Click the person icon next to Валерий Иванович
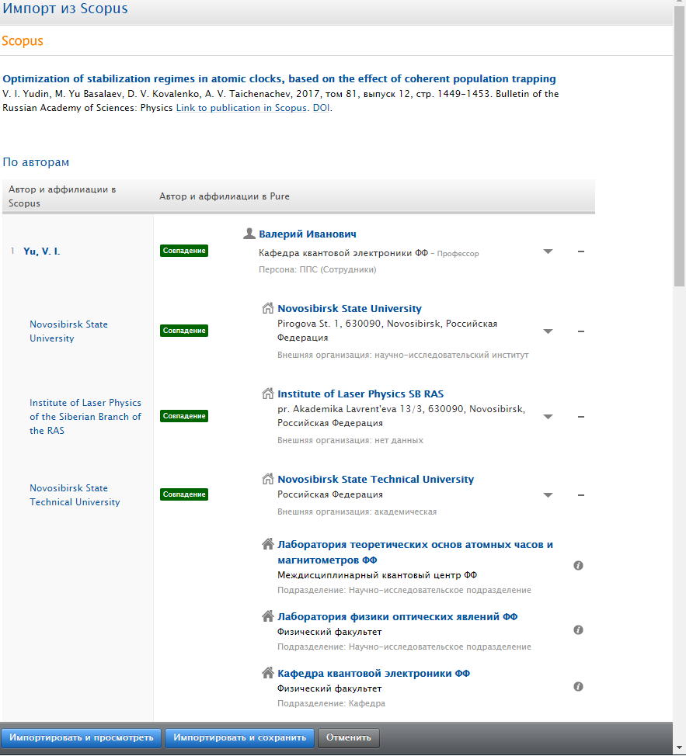 (249, 234)
